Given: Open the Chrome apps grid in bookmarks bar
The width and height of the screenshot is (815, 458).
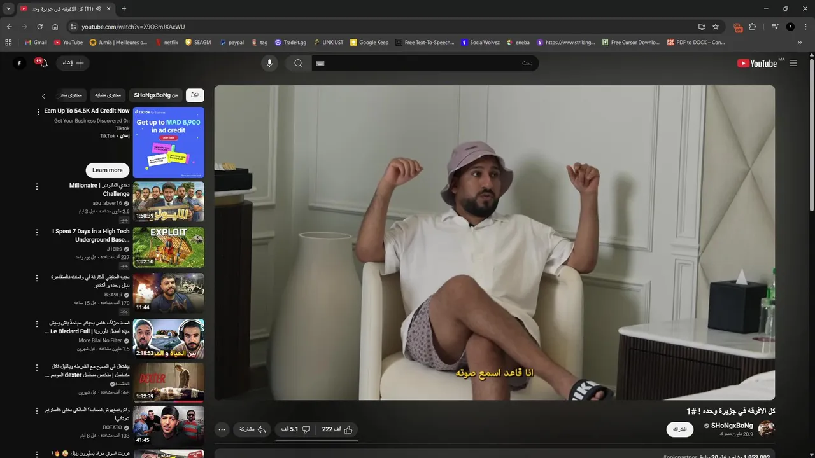Looking at the screenshot, I should tap(8, 43).
